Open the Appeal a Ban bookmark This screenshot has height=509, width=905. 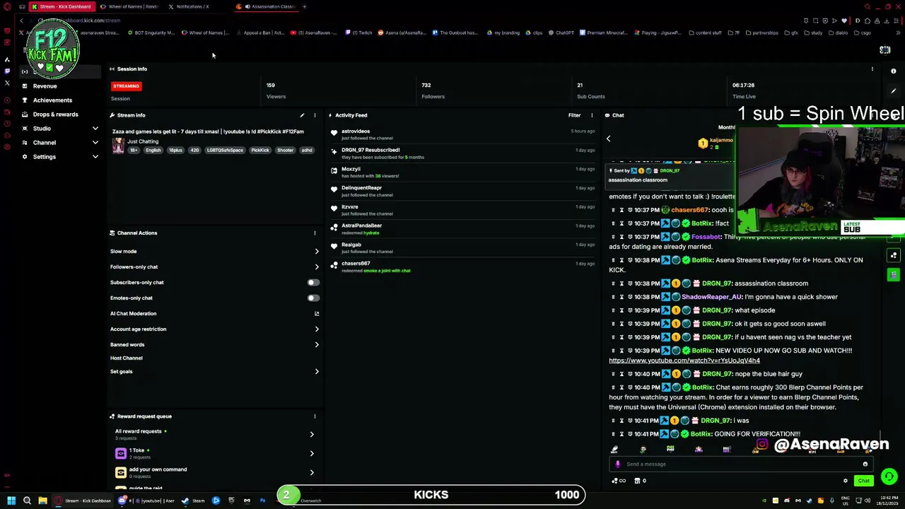pos(260,33)
